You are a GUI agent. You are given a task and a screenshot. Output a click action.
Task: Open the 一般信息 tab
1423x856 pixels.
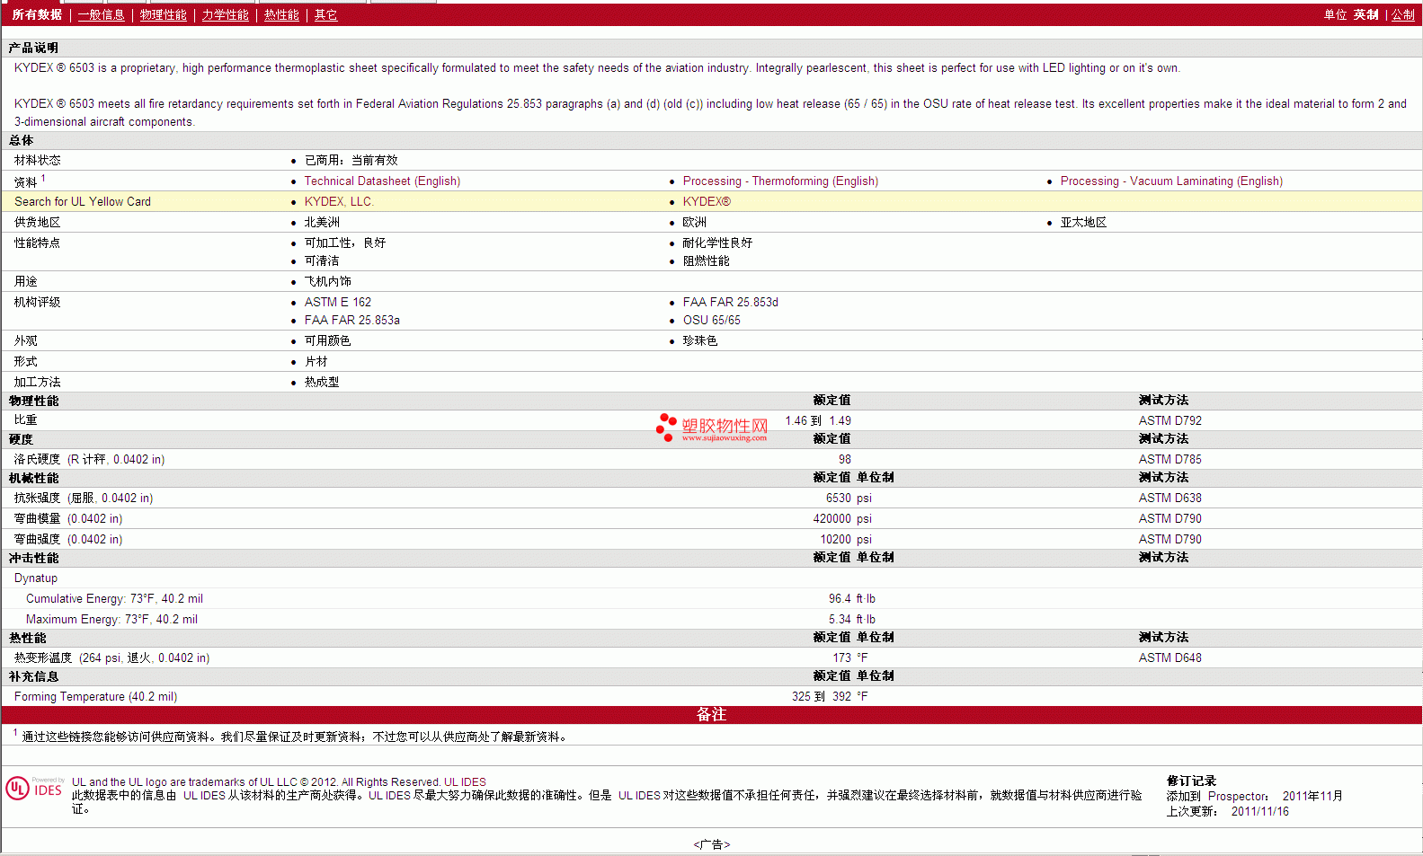tap(101, 15)
